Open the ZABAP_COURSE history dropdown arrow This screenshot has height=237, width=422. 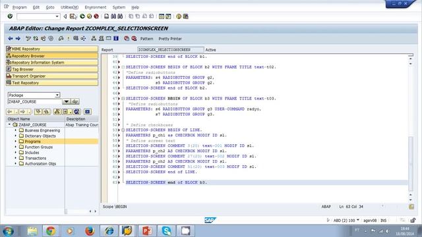66,101
